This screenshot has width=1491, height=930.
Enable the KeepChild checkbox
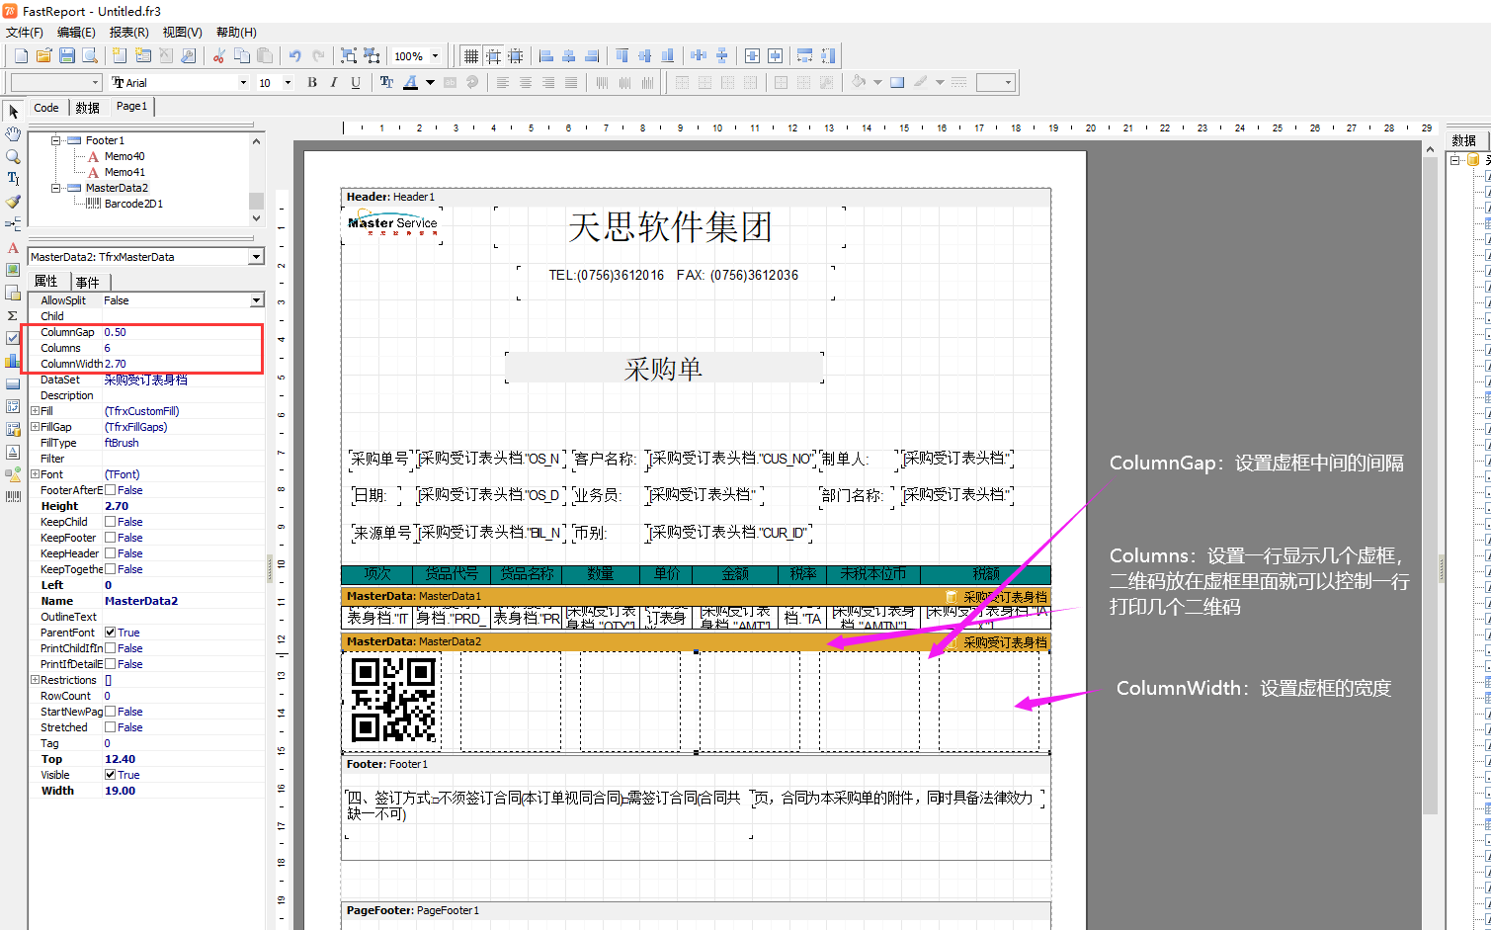[110, 522]
